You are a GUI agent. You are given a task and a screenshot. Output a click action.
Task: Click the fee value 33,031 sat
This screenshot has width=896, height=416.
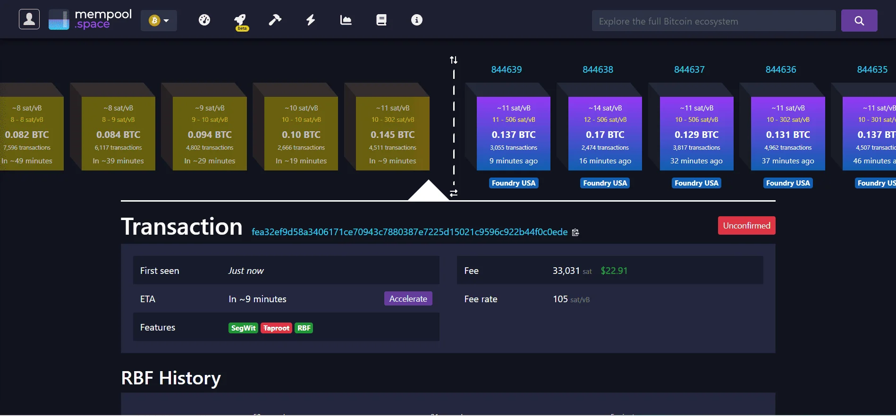(x=572, y=271)
